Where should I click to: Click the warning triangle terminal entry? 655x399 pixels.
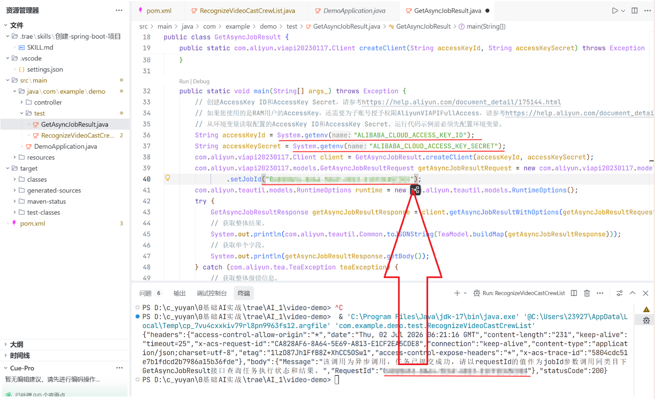click(x=646, y=309)
